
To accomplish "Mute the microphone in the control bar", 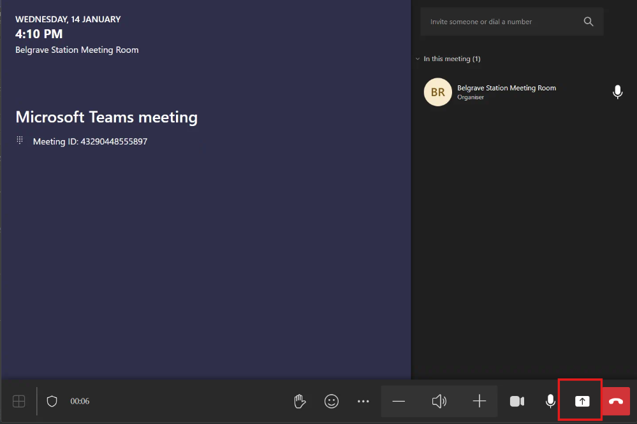I will 550,401.
